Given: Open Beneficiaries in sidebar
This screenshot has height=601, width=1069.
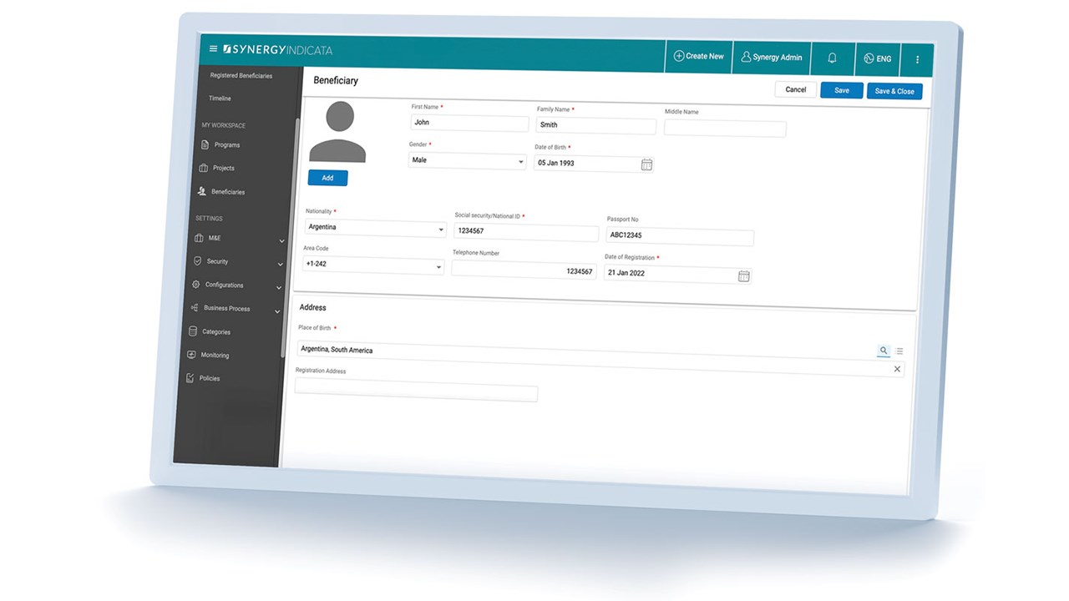Looking at the screenshot, I should pos(227,191).
